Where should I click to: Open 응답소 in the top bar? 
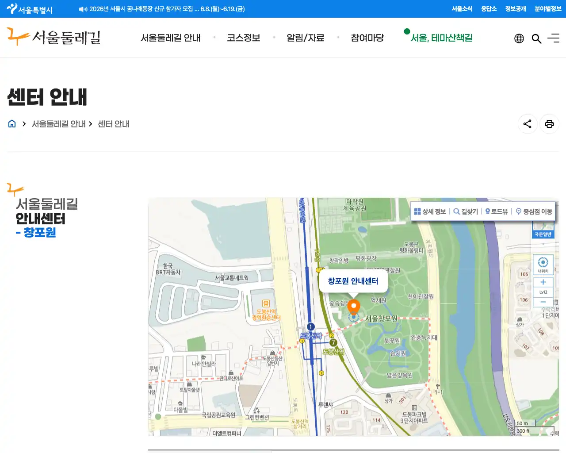click(x=489, y=9)
